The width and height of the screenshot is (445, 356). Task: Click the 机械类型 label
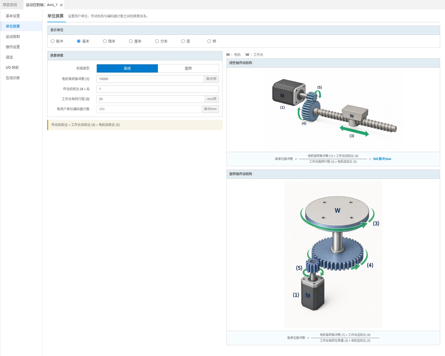point(83,68)
